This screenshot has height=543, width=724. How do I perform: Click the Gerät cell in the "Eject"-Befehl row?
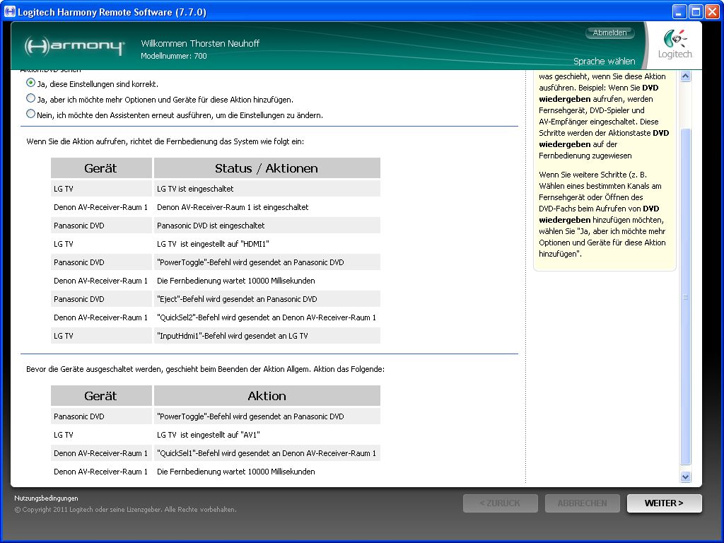(x=101, y=299)
